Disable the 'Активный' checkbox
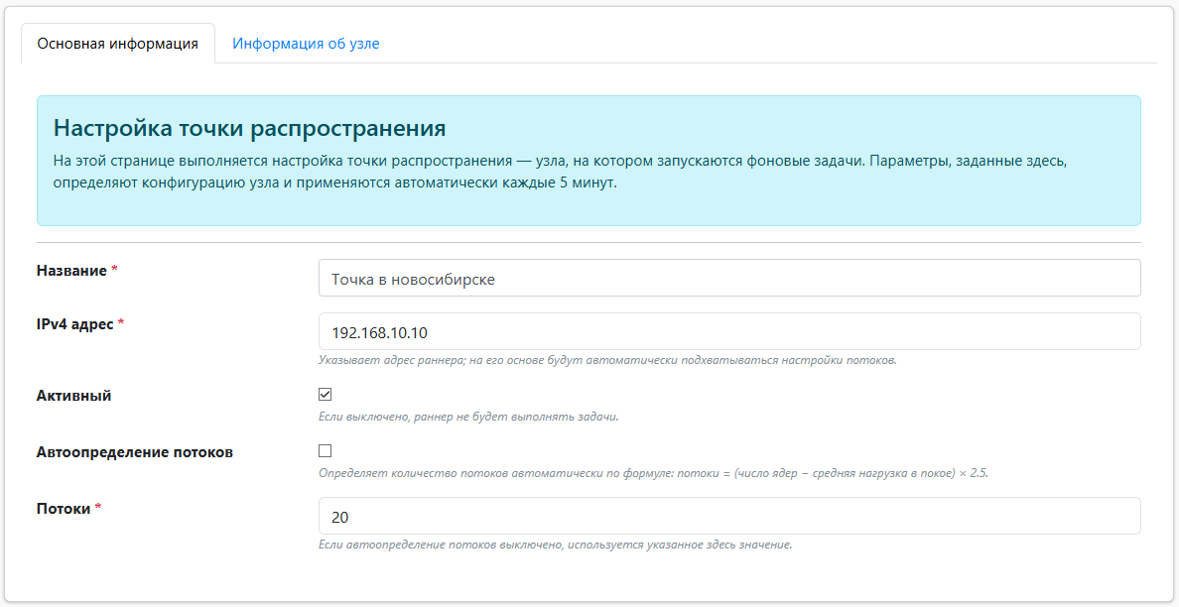This screenshot has height=607, width=1179. (x=326, y=395)
